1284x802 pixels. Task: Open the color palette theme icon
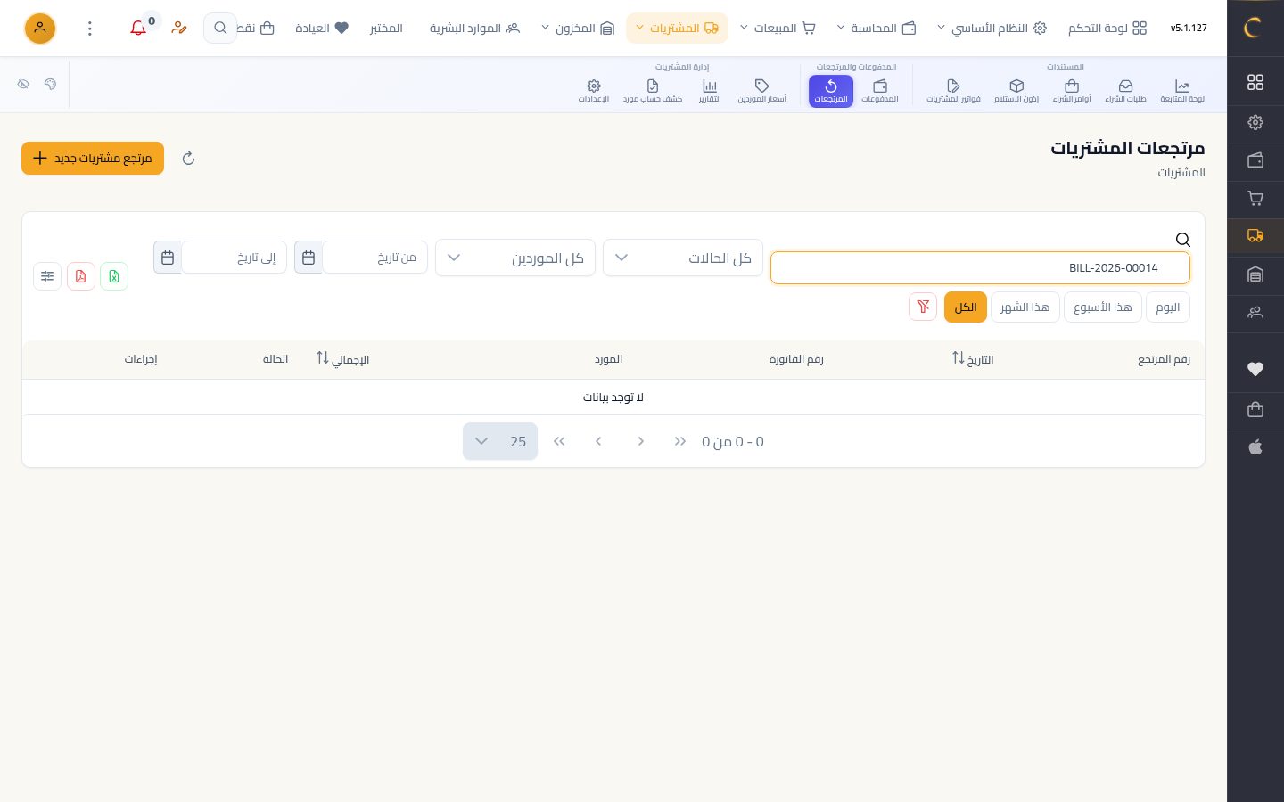click(50, 84)
